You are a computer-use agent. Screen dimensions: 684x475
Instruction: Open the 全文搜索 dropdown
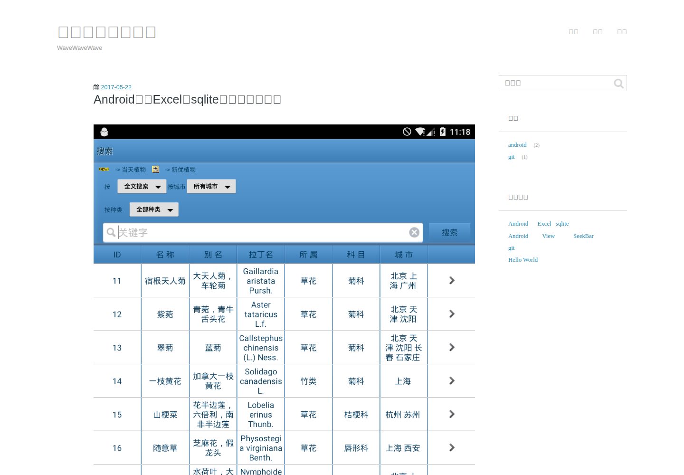(x=142, y=186)
